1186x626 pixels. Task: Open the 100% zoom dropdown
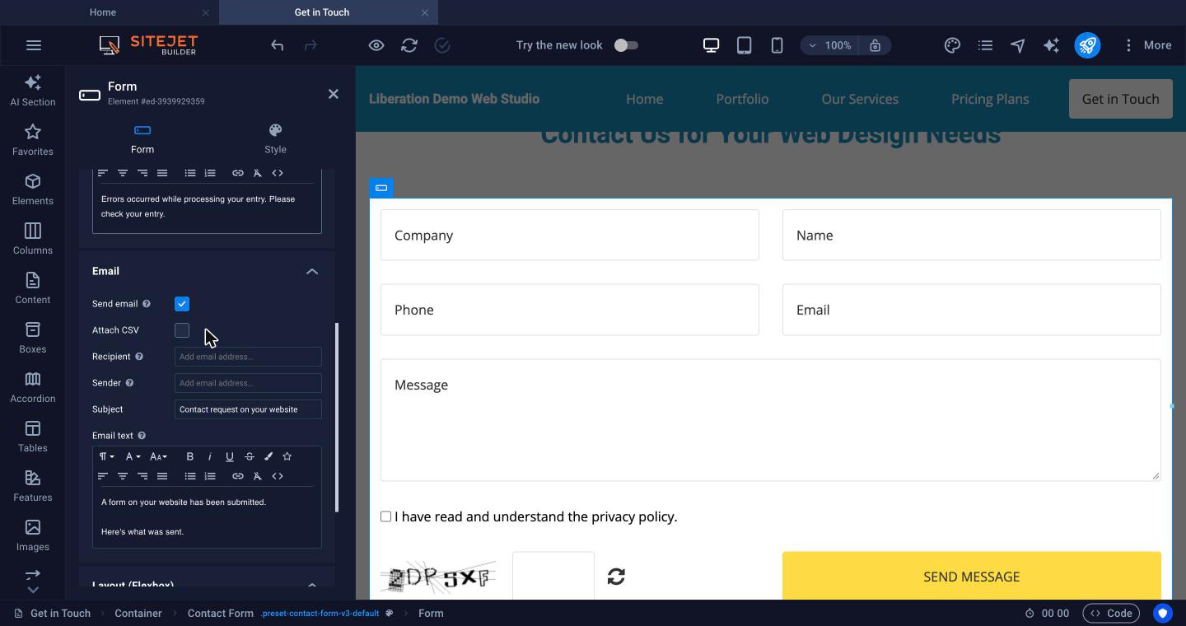pyautogui.click(x=829, y=45)
